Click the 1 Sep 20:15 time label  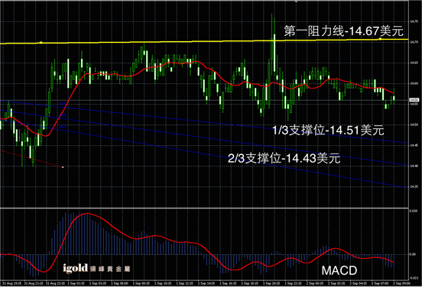pos(271,283)
